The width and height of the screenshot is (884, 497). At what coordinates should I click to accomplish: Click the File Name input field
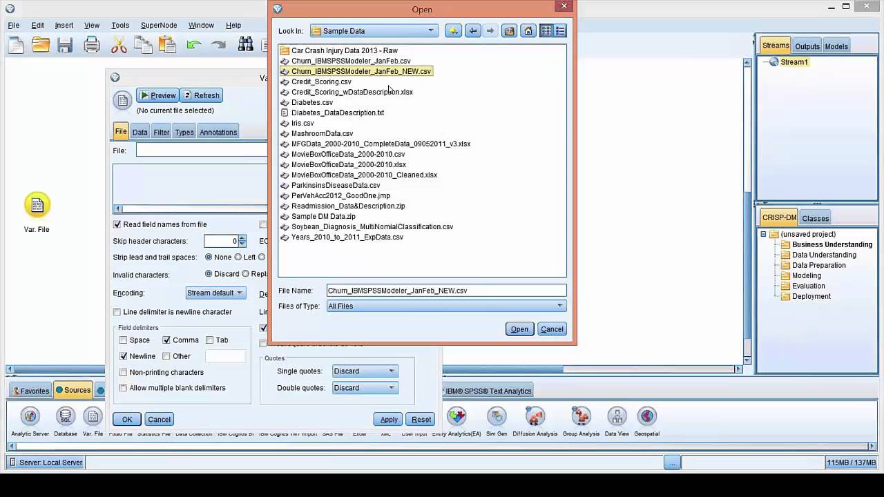446,291
